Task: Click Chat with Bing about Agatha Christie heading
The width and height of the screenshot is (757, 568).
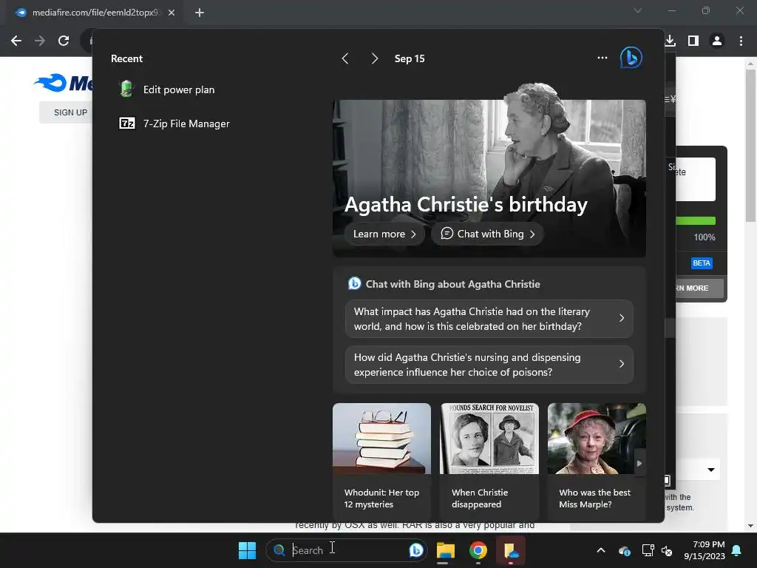Action: pos(453,284)
